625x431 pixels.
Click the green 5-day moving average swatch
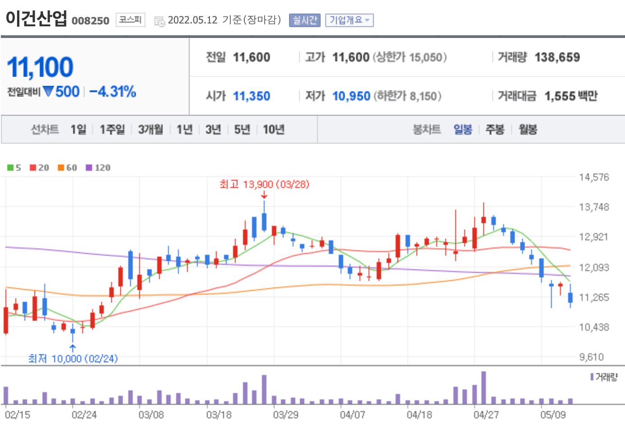click(x=10, y=168)
